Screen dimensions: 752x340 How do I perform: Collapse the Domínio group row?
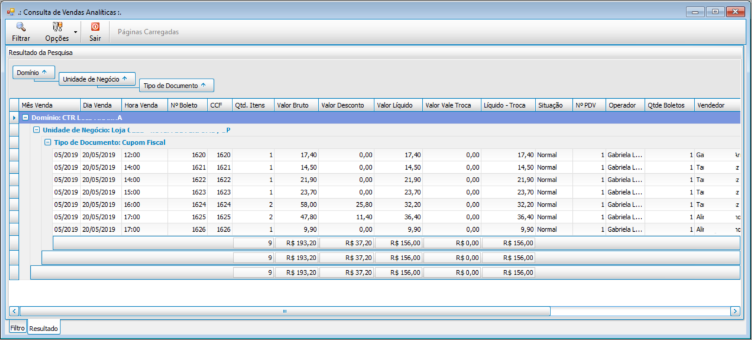pos(25,118)
